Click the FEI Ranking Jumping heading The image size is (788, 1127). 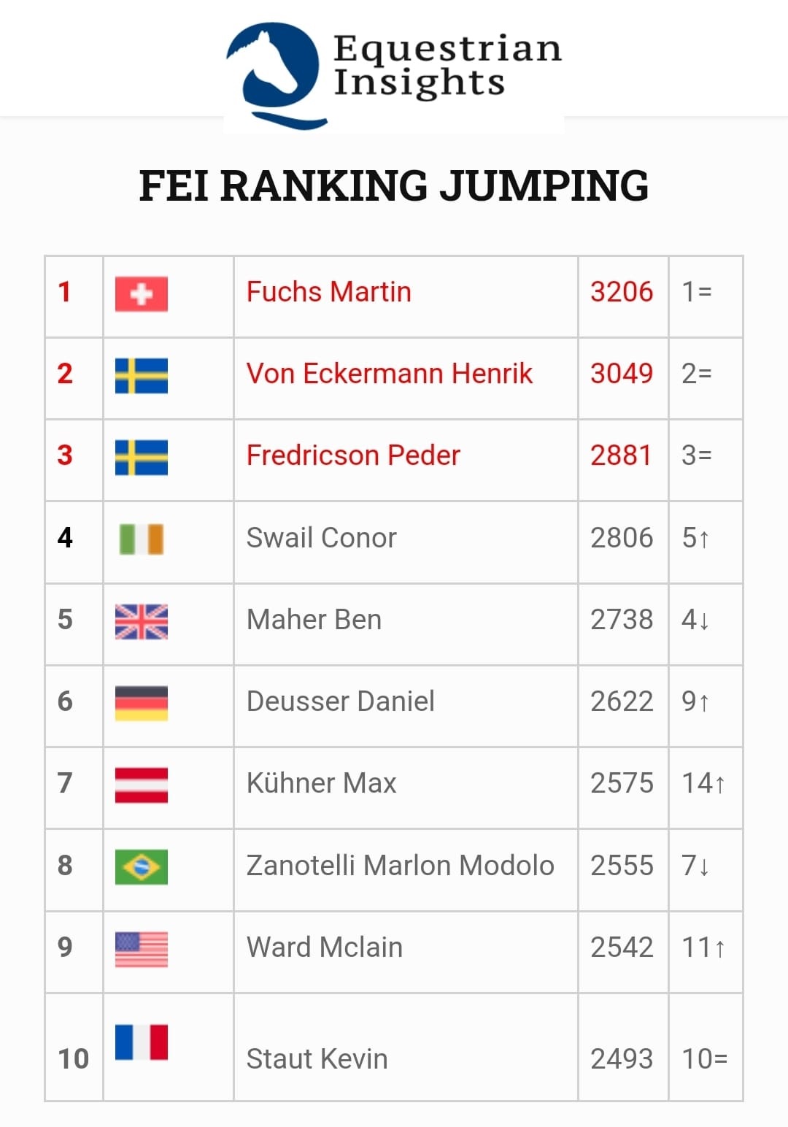tap(394, 185)
